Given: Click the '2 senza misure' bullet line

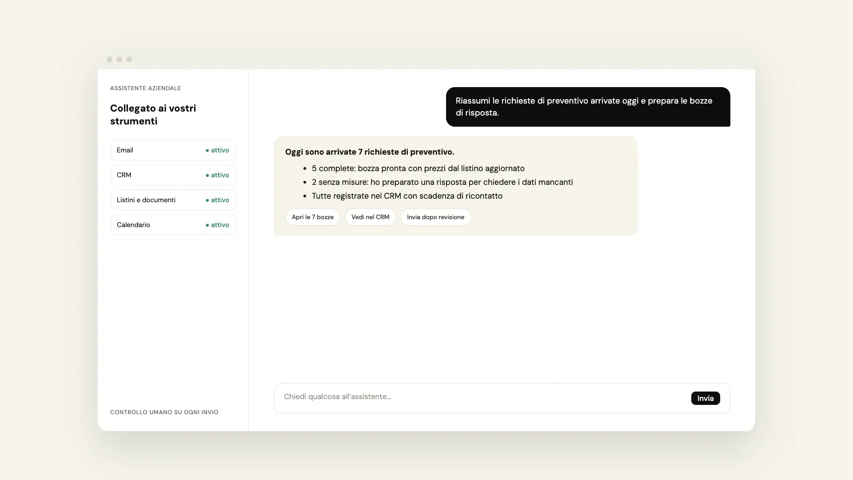Looking at the screenshot, I should pos(442,182).
